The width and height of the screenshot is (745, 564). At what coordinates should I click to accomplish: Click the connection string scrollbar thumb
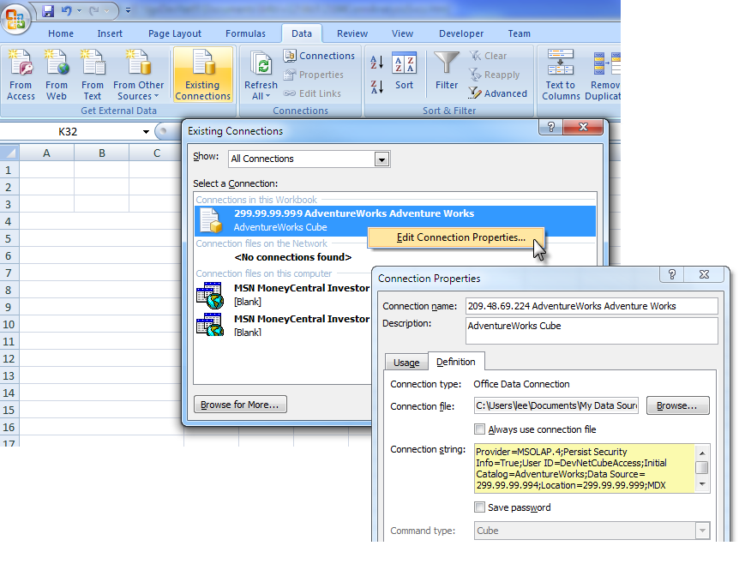(x=702, y=467)
